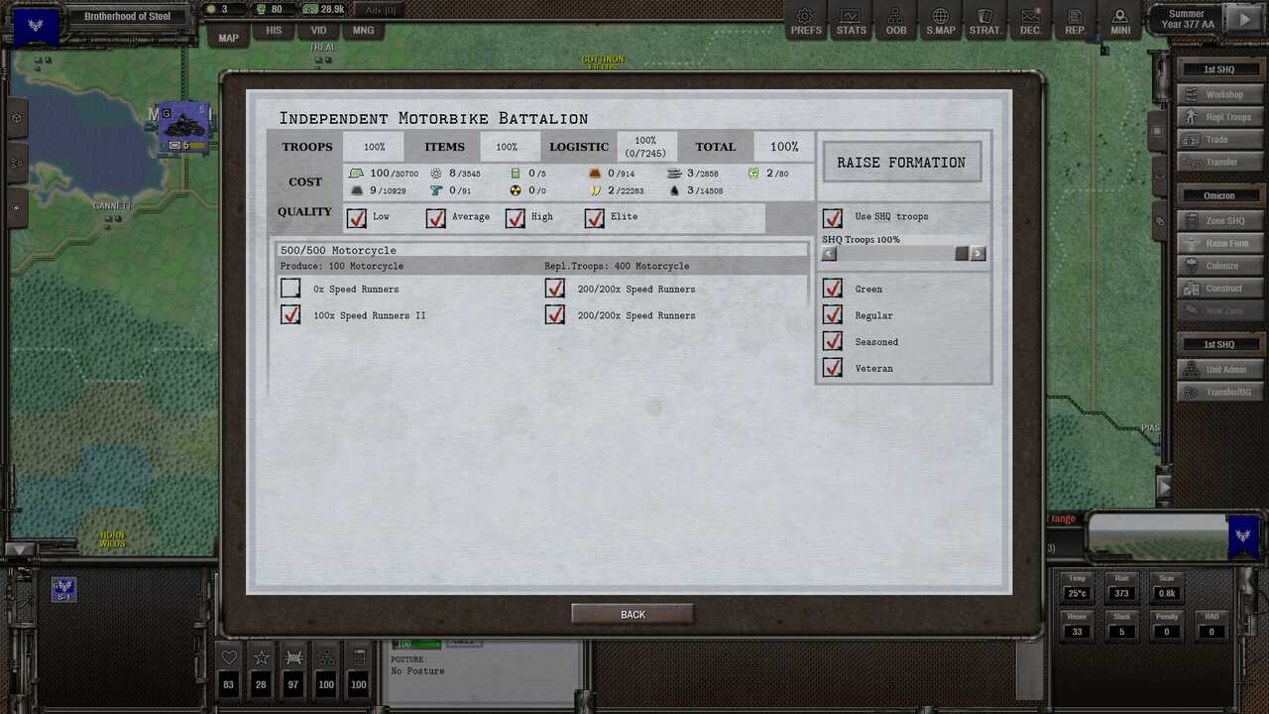Switch to the HIS tab

pyautogui.click(x=274, y=31)
